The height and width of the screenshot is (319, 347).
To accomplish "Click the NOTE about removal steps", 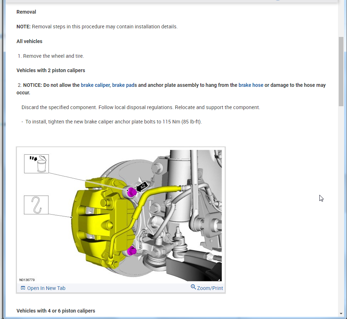I will pyautogui.click(x=97, y=27).
